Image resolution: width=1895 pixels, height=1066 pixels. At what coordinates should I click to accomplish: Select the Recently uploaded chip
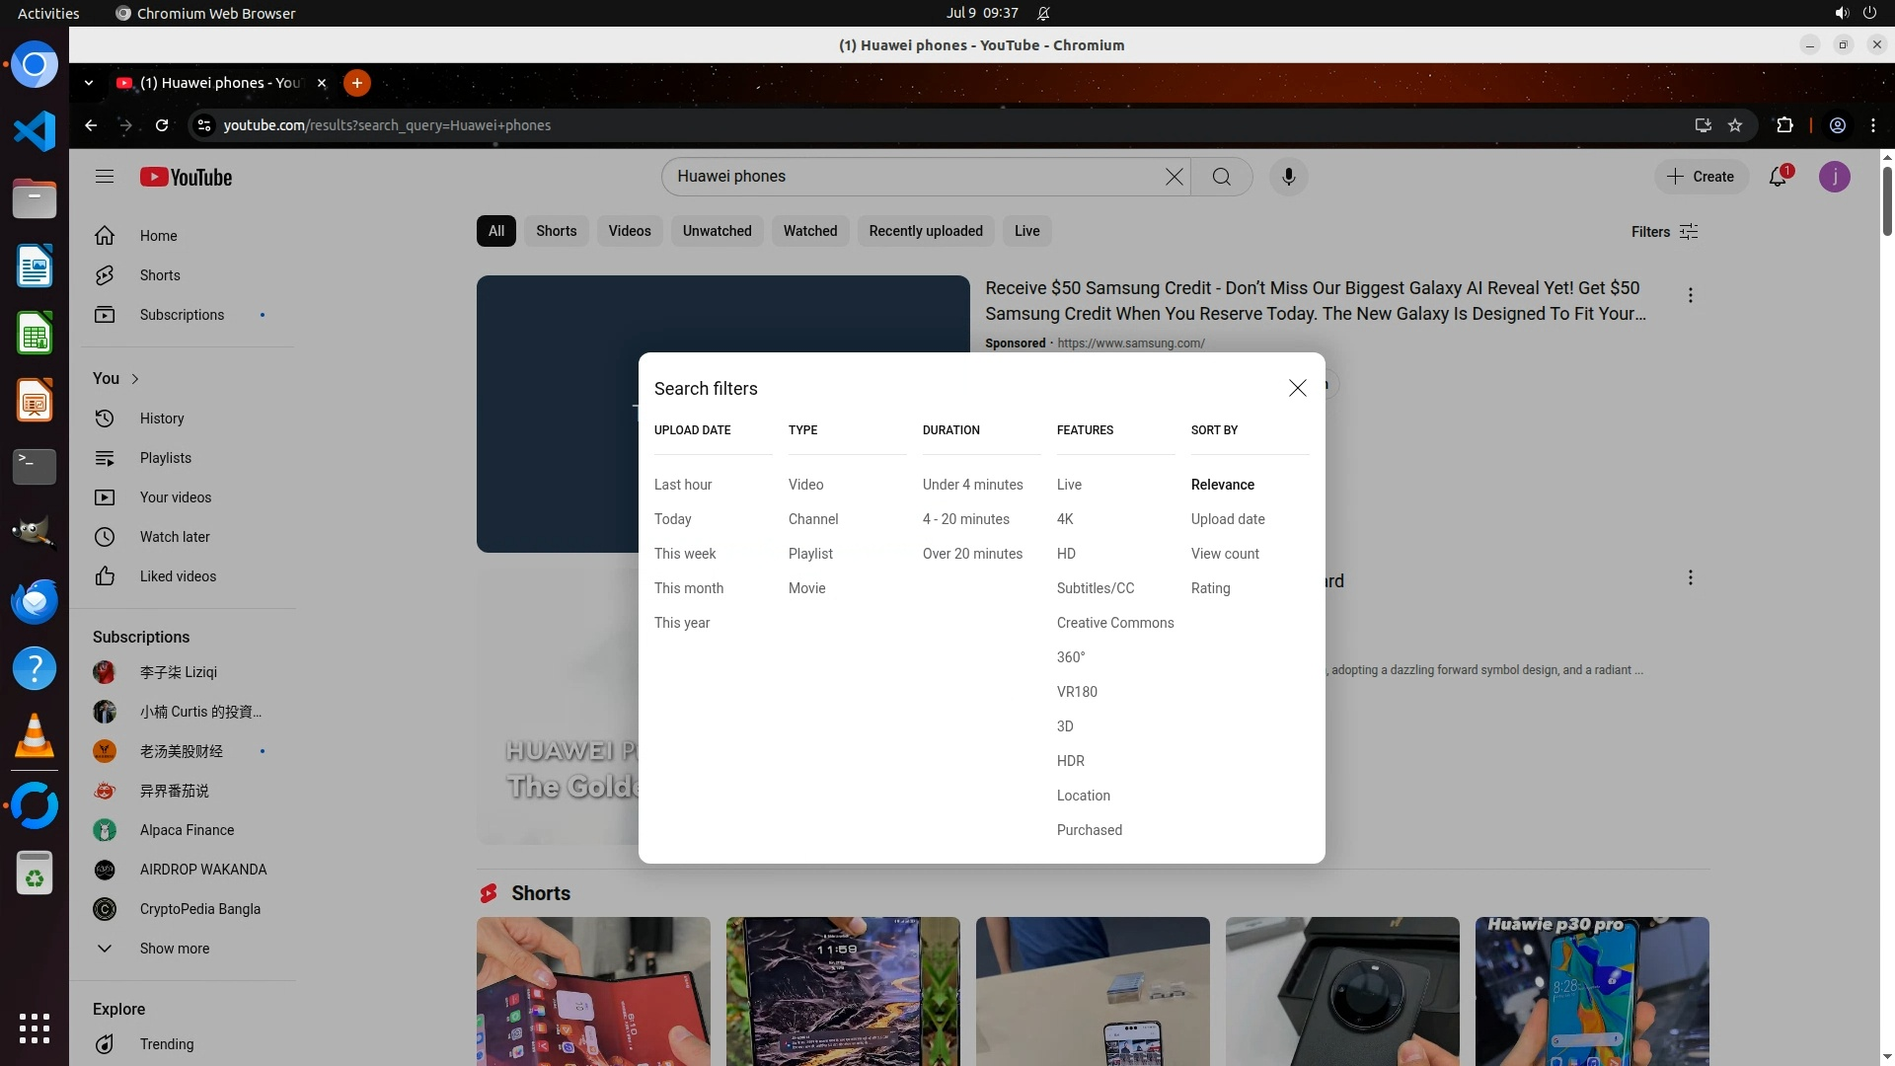coord(925,231)
